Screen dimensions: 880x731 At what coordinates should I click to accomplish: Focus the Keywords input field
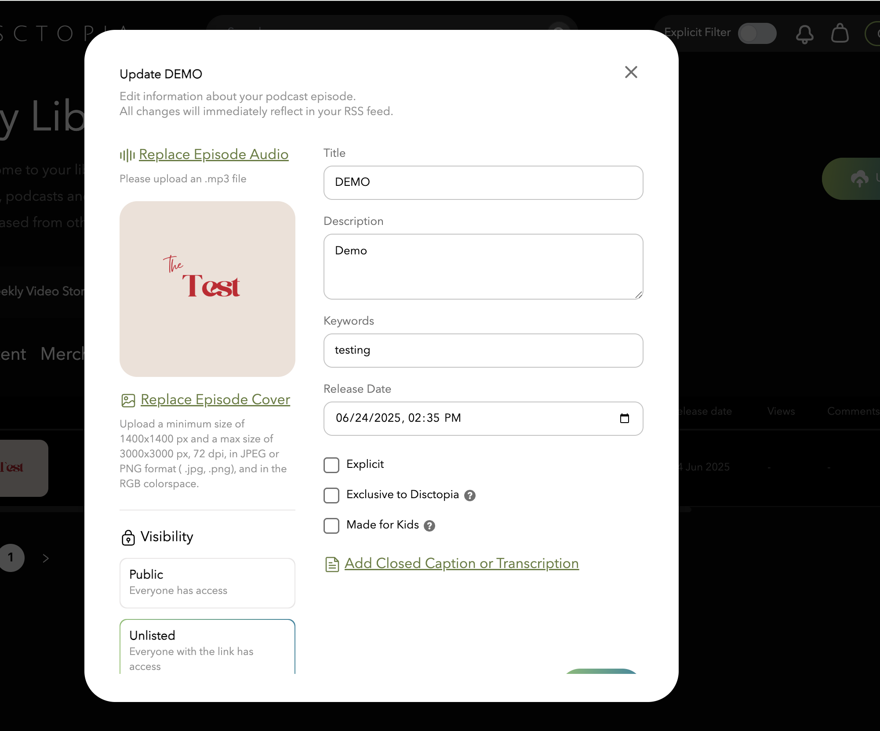point(484,351)
